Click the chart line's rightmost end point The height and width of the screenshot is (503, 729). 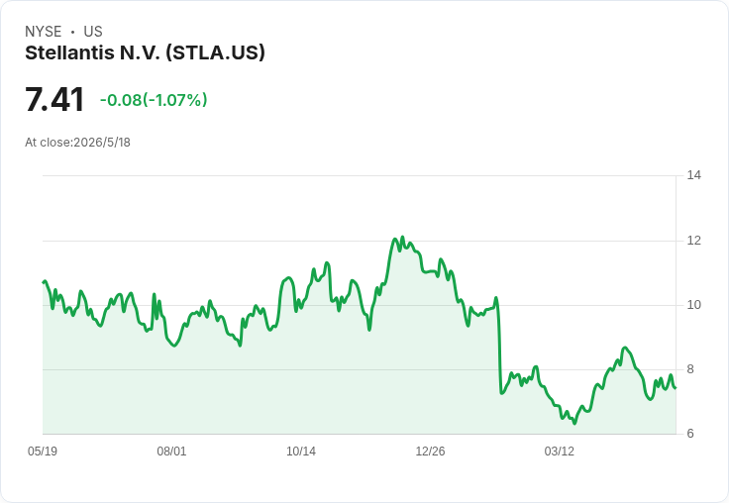coord(676,388)
